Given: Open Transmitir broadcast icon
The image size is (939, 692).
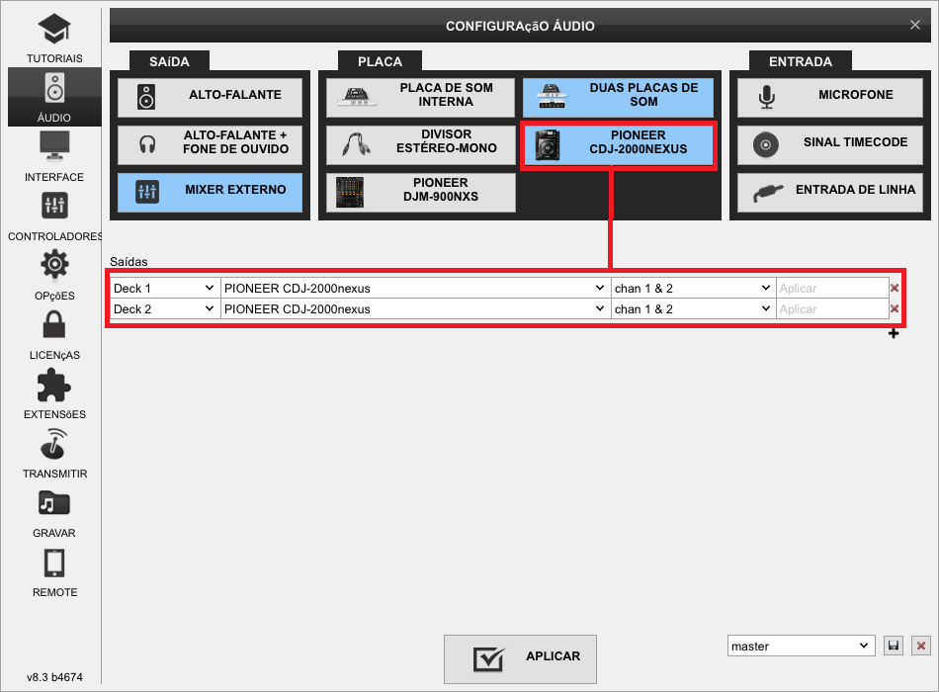Looking at the screenshot, I should pyautogui.click(x=54, y=443).
